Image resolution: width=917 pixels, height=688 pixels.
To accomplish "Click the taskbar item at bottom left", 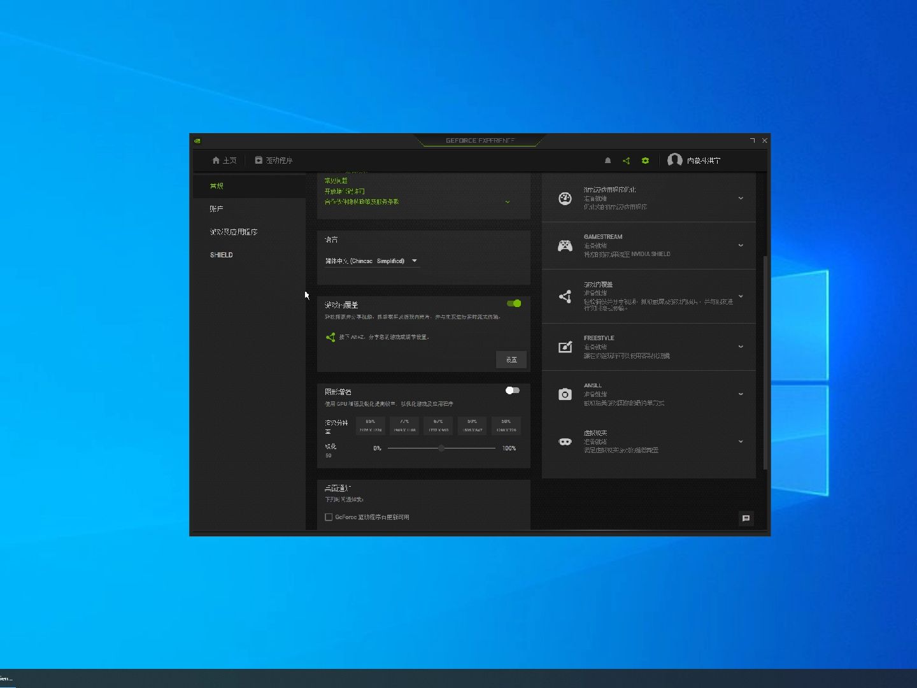I will [x=7, y=678].
